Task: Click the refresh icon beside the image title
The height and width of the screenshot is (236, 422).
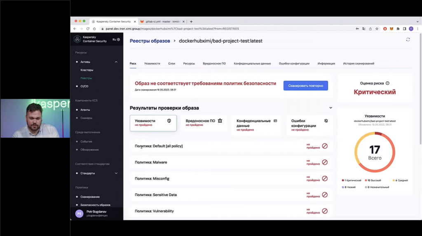Action: coord(408,40)
